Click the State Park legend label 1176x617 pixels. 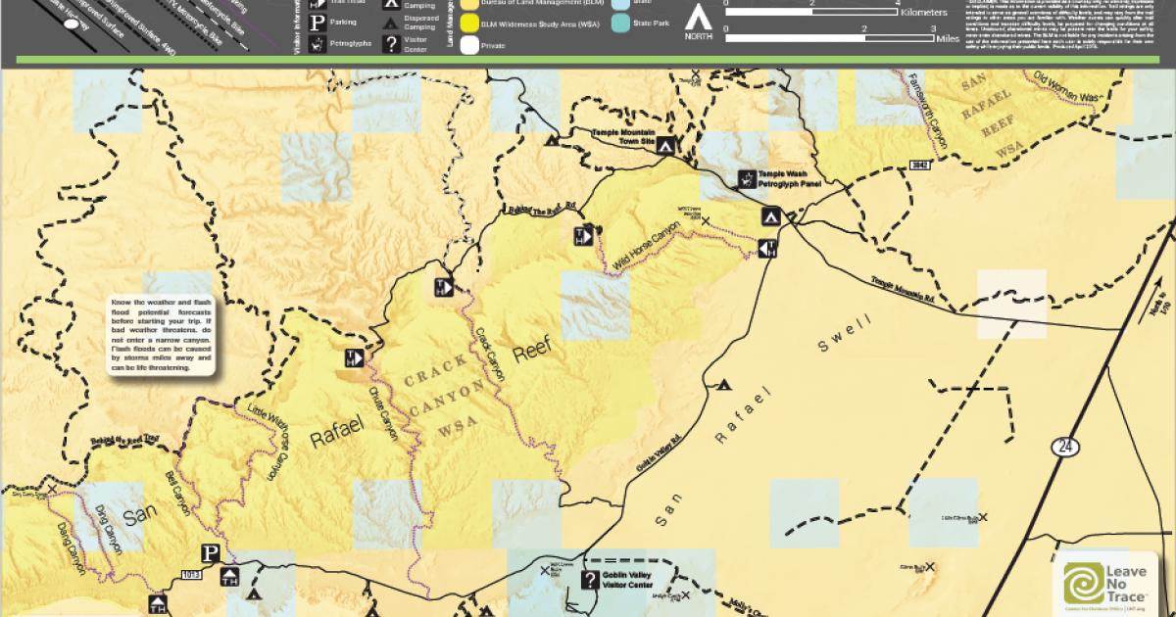pyautogui.click(x=653, y=22)
